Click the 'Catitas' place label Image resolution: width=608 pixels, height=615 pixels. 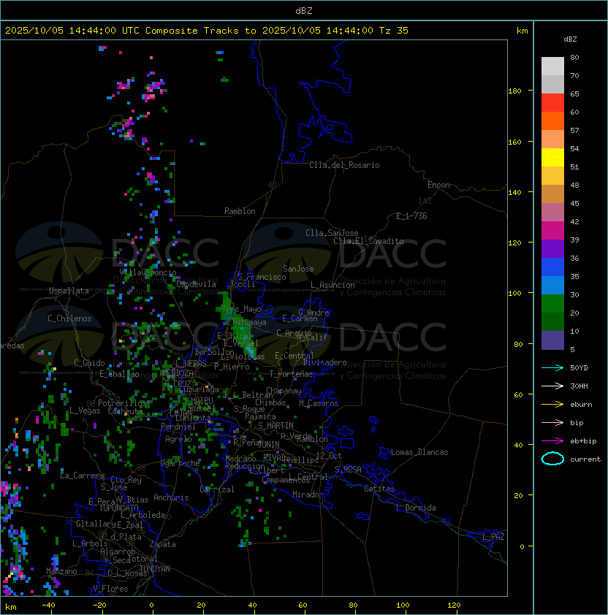[x=379, y=489]
